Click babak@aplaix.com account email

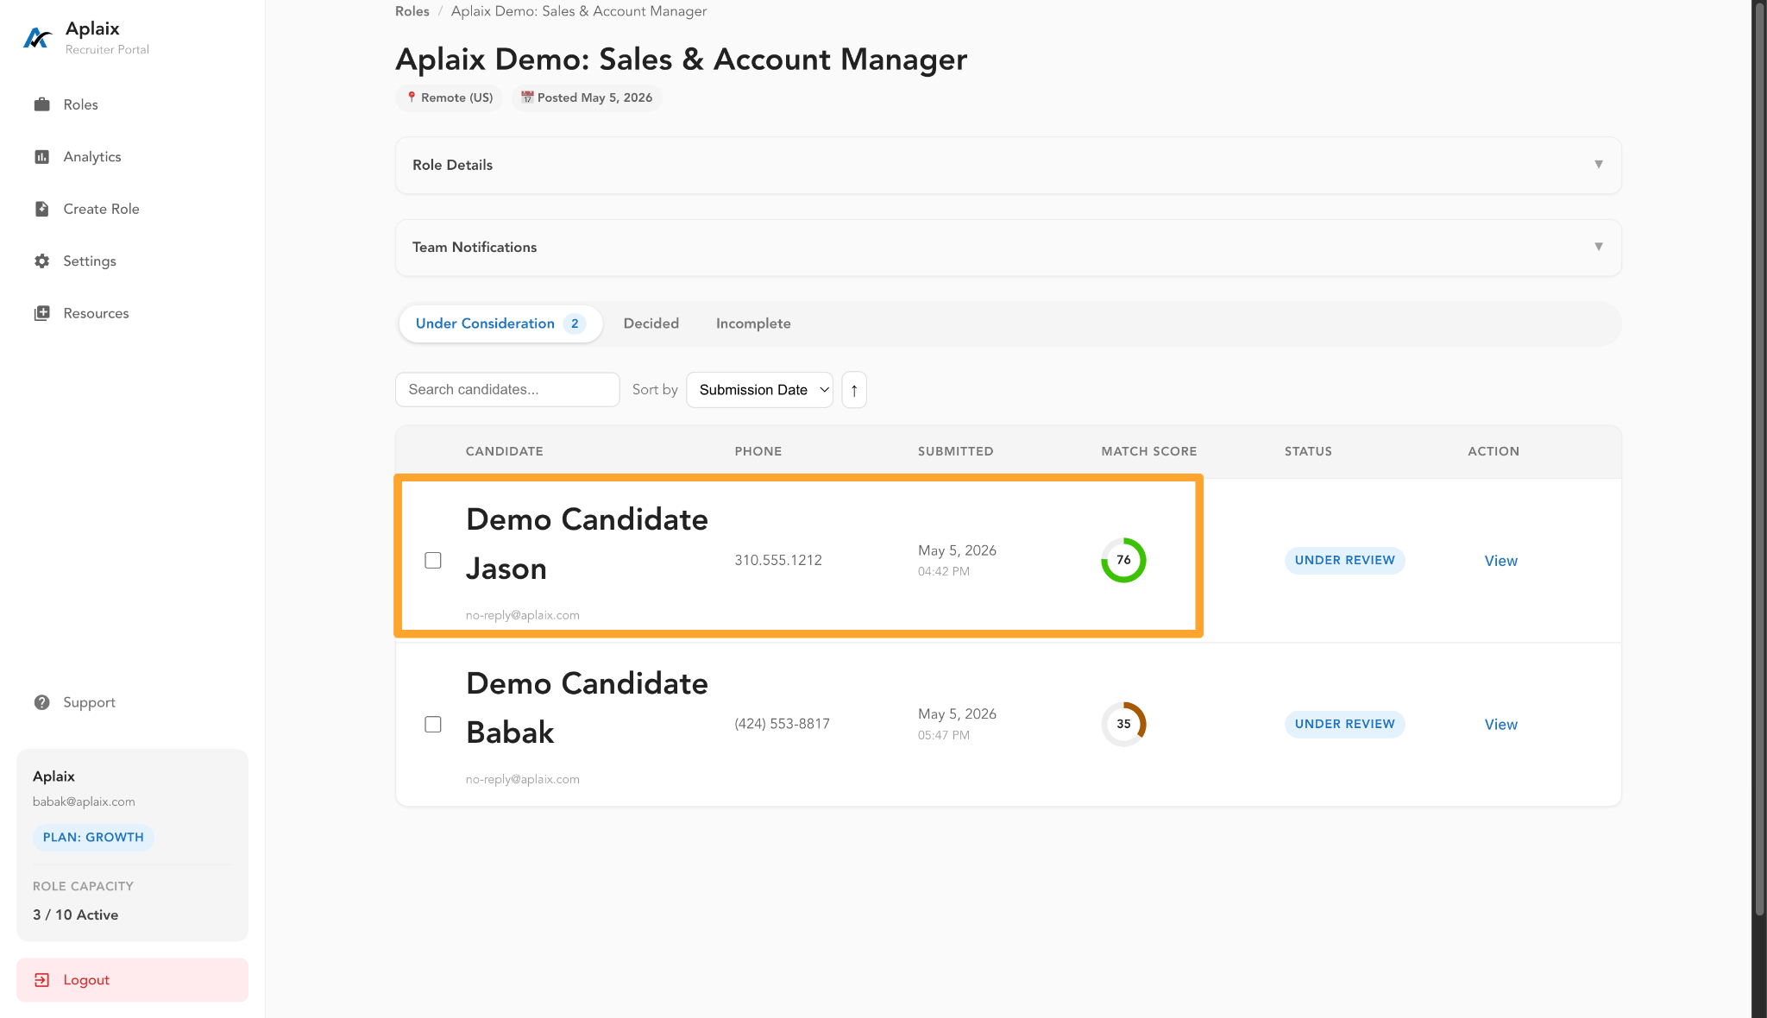[x=84, y=801]
